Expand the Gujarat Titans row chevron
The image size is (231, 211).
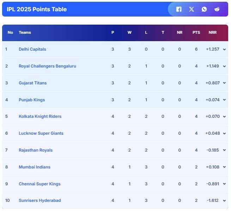224,83
